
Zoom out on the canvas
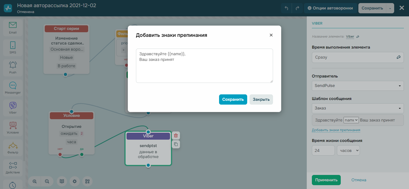pos(47,181)
